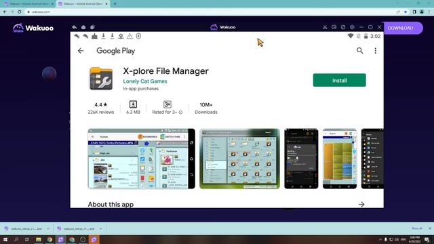Click the fullscreen expand icon in Wakuoo titlebar
This screenshot has width=434, height=244.
pos(343,27)
